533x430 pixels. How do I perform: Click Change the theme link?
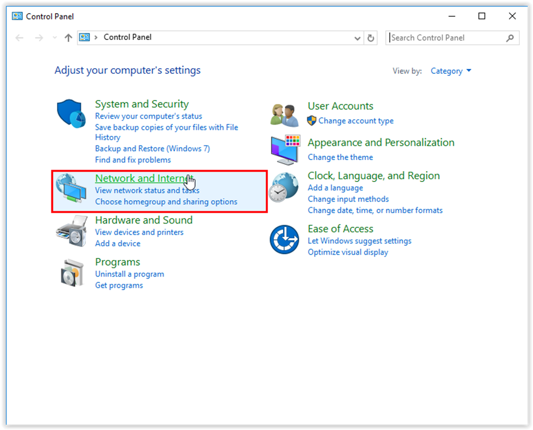(x=340, y=157)
